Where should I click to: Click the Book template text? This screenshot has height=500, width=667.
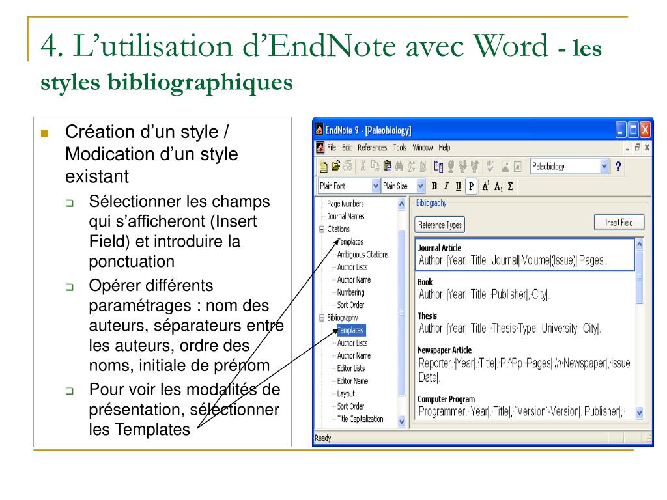pyautogui.click(x=484, y=294)
